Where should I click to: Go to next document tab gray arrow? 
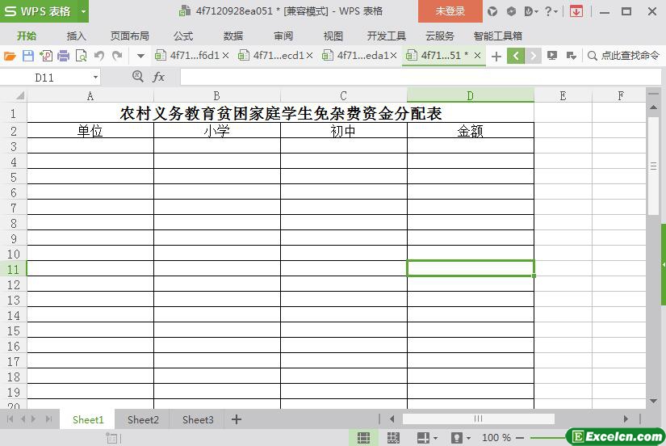click(533, 56)
